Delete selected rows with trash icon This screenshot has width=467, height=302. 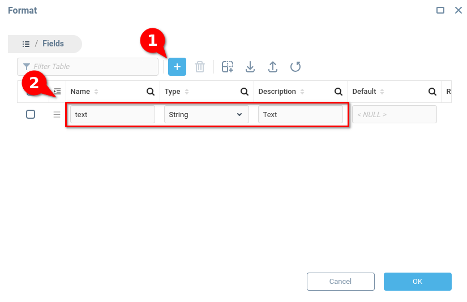[200, 67]
